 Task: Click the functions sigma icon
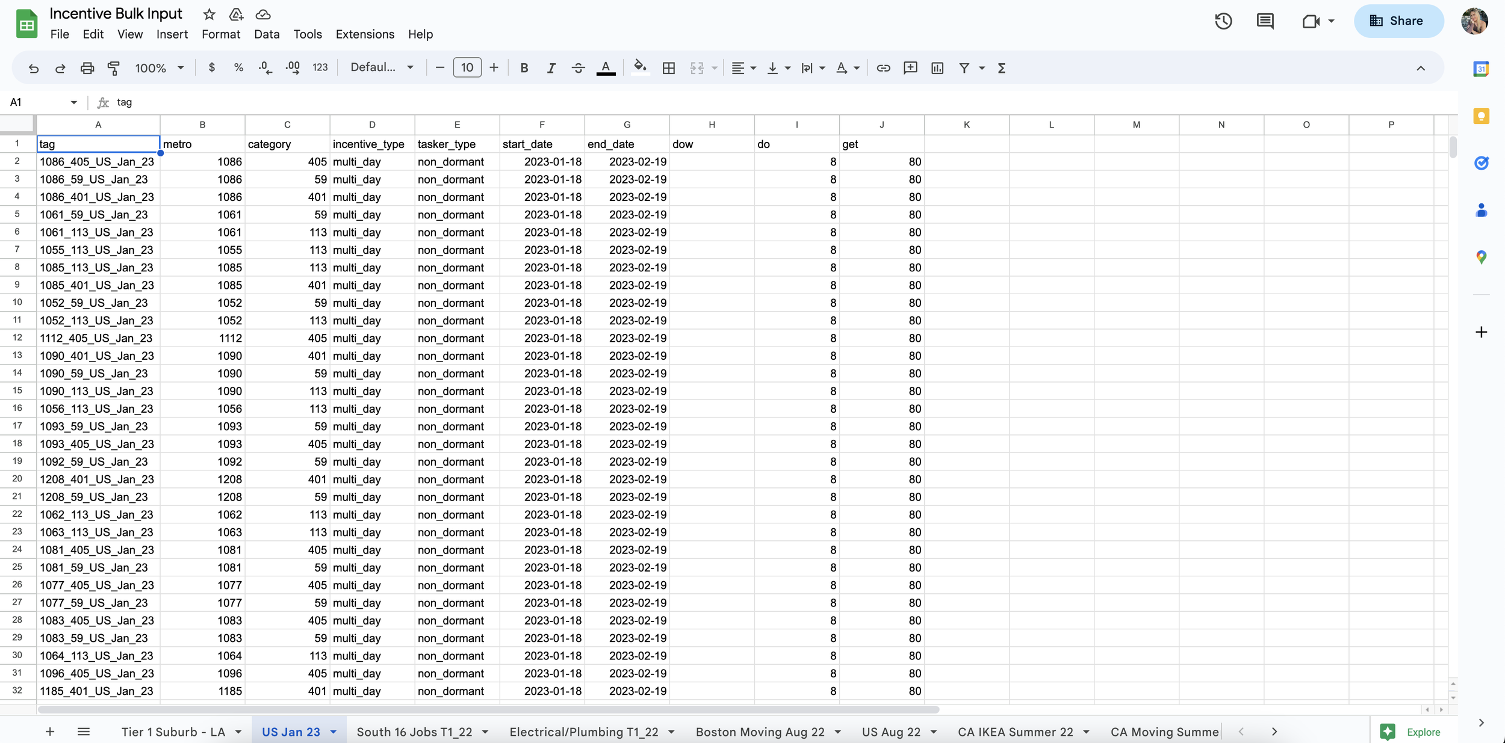[x=1002, y=68]
